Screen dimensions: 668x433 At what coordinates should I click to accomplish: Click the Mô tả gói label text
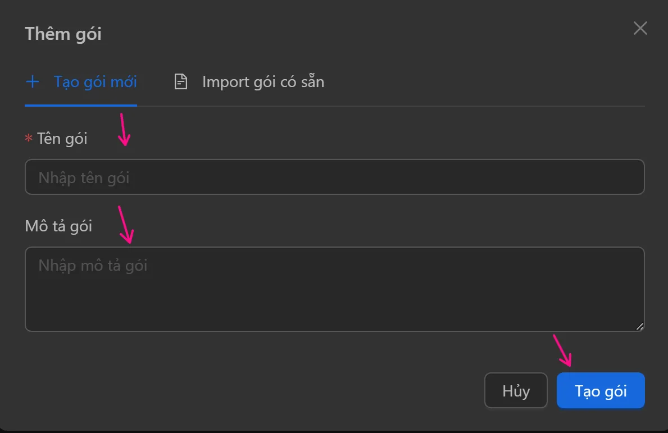pos(58,226)
